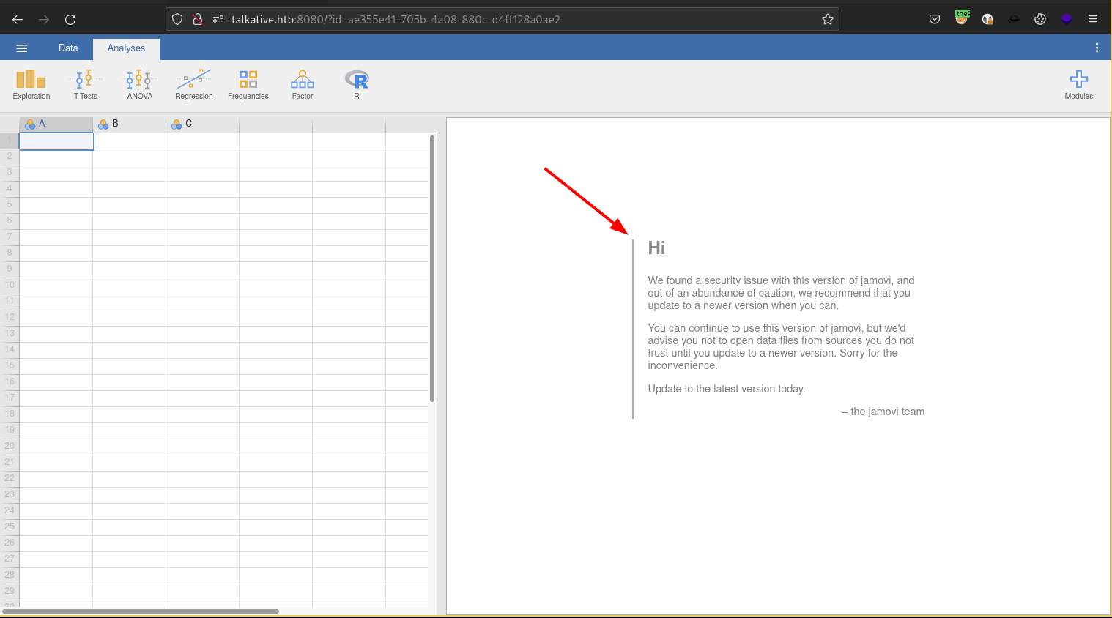Open the vertical three-dot options menu
This screenshot has height=618, width=1112.
pos(1097,48)
